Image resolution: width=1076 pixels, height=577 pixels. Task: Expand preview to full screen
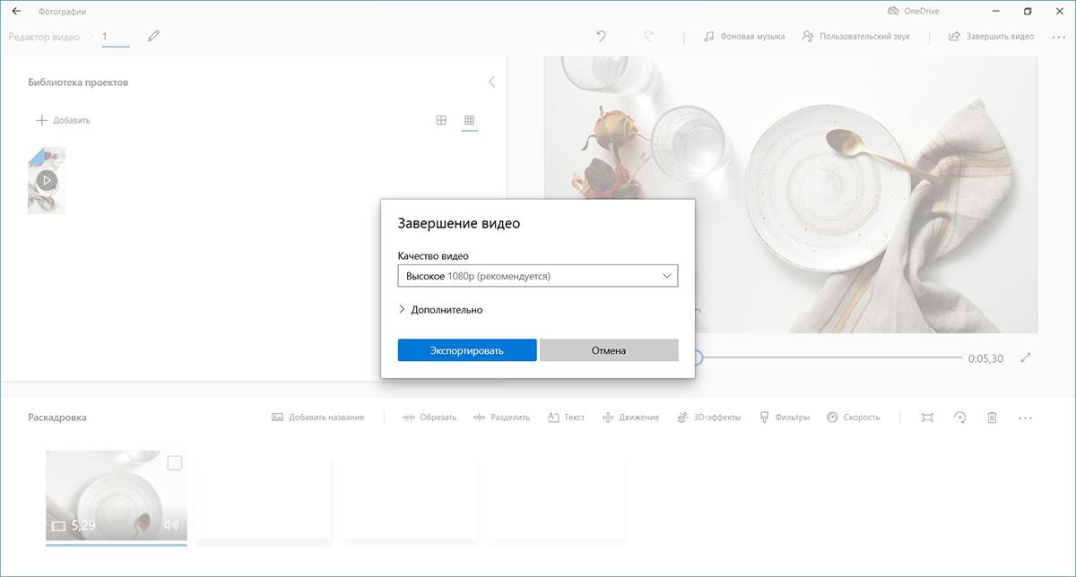[1026, 357]
